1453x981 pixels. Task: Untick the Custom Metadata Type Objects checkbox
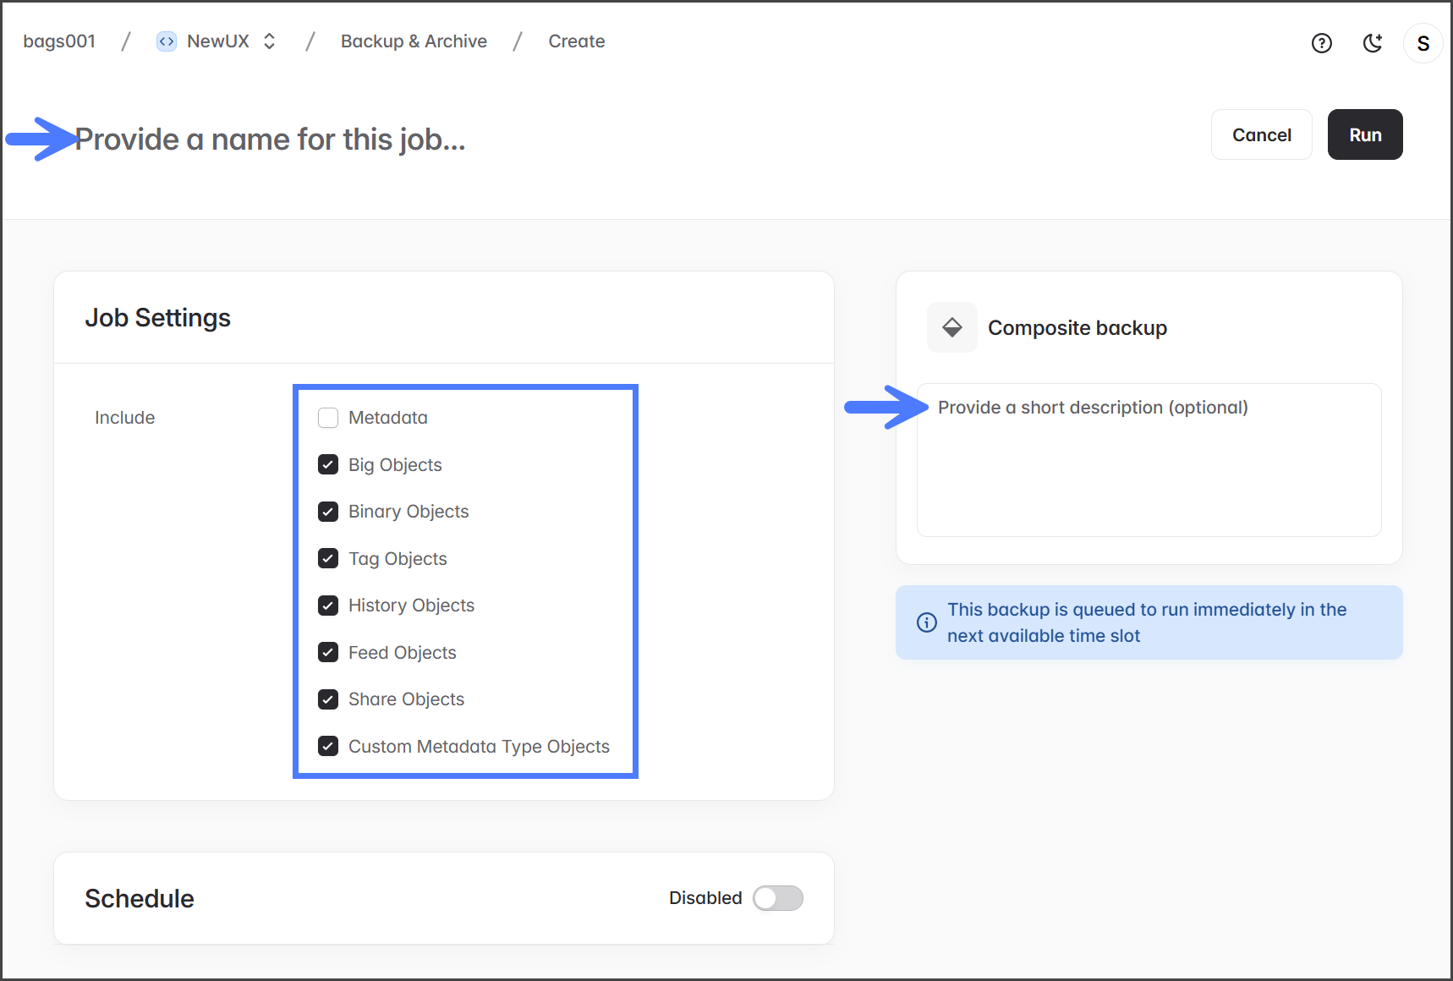pyautogui.click(x=328, y=747)
